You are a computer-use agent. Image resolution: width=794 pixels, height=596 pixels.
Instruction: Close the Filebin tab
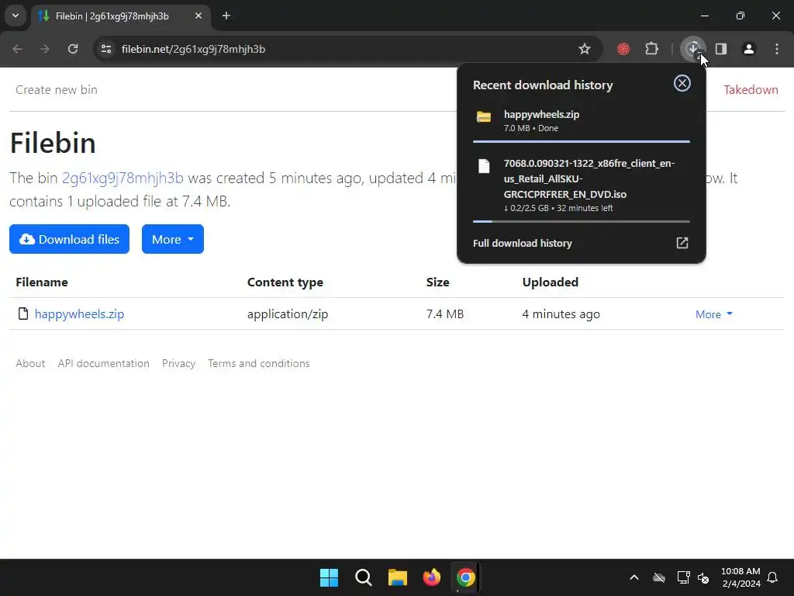tap(198, 16)
